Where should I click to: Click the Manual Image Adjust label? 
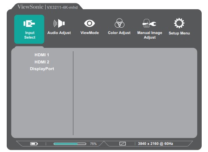tap(150, 35)
